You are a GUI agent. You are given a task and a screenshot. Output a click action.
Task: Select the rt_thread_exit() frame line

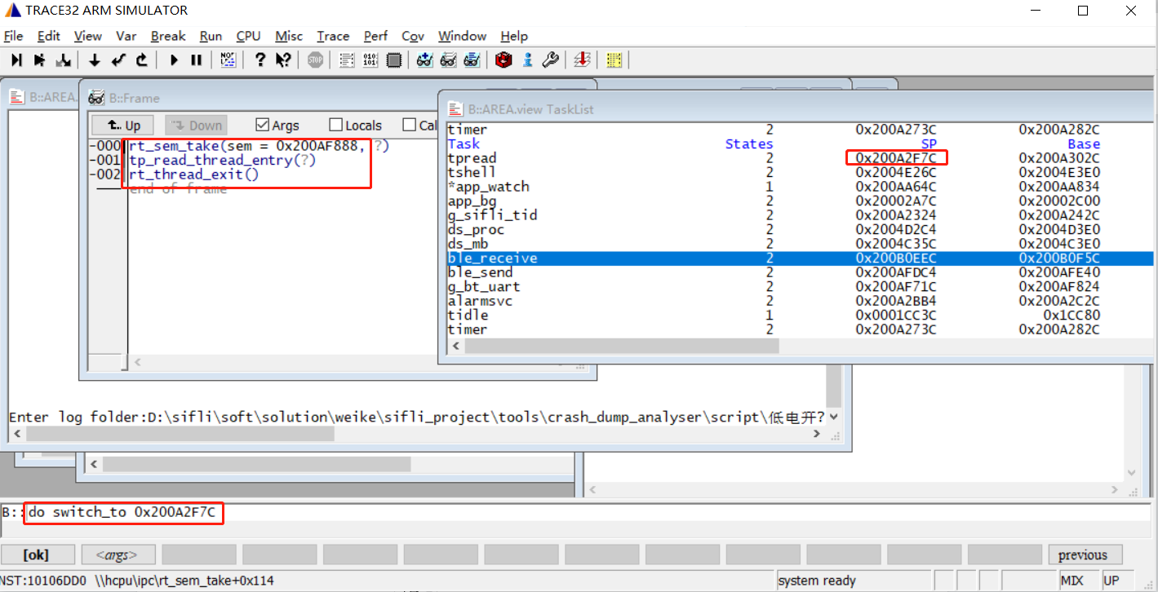pyautogui.click(x=193, y=174)
